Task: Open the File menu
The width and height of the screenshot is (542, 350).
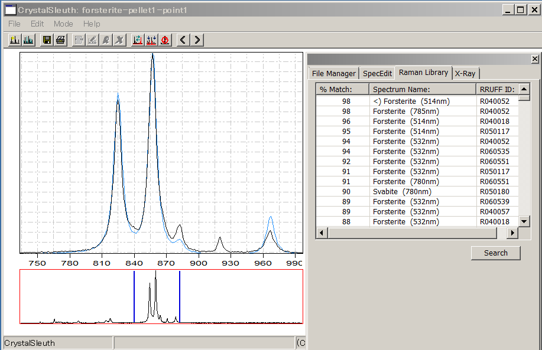Action: coord(14,24)
